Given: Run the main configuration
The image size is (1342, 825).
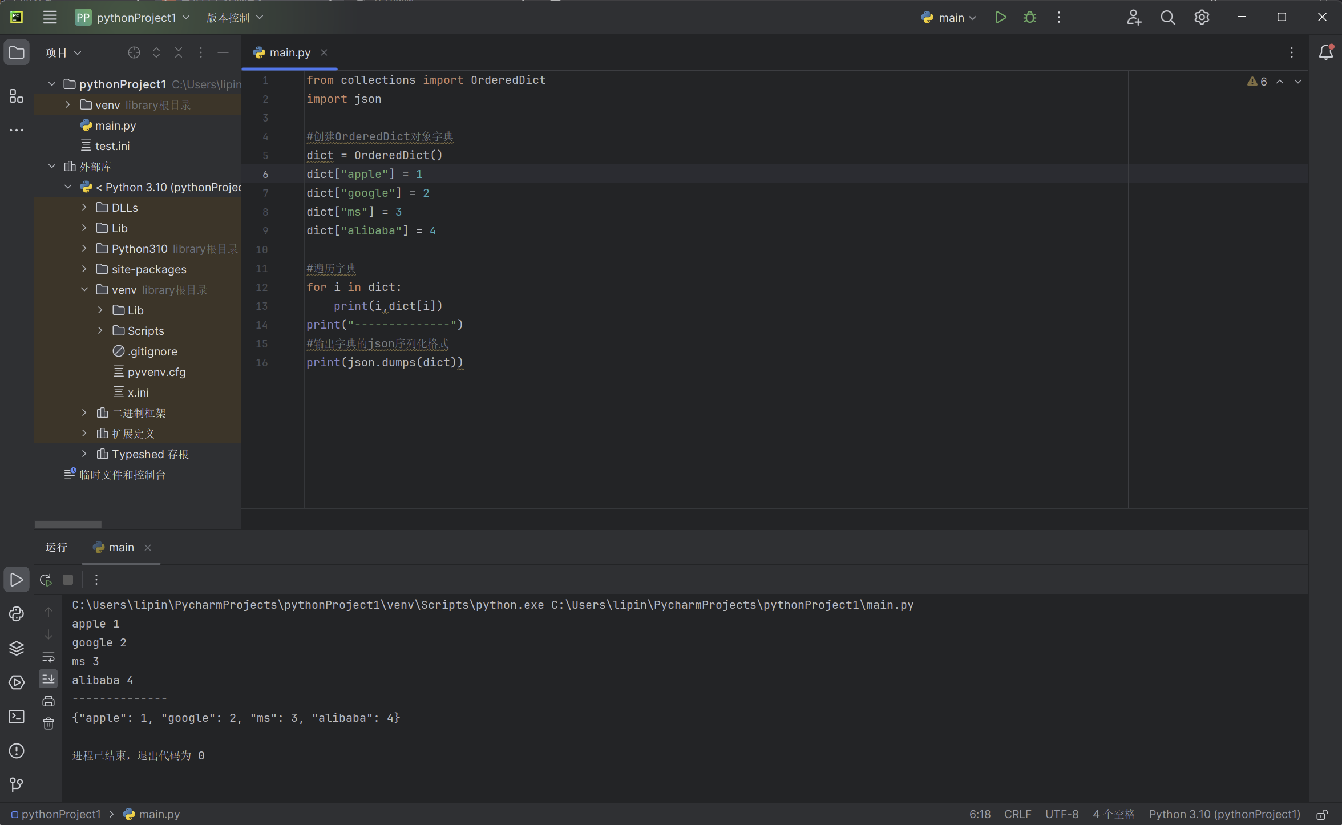Looking at the screenshot, I should point(1000,18).
